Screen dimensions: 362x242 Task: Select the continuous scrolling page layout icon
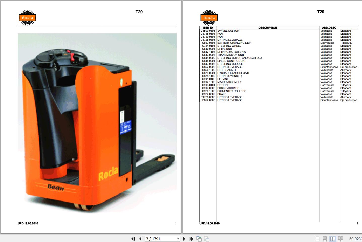[325, 239]
